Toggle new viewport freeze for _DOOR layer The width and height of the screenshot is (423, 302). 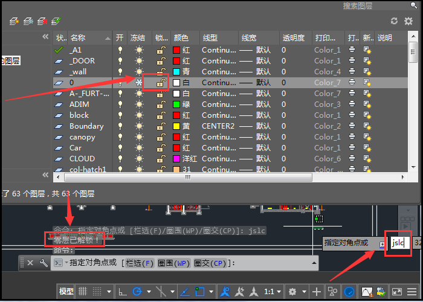tap(367, 61)
